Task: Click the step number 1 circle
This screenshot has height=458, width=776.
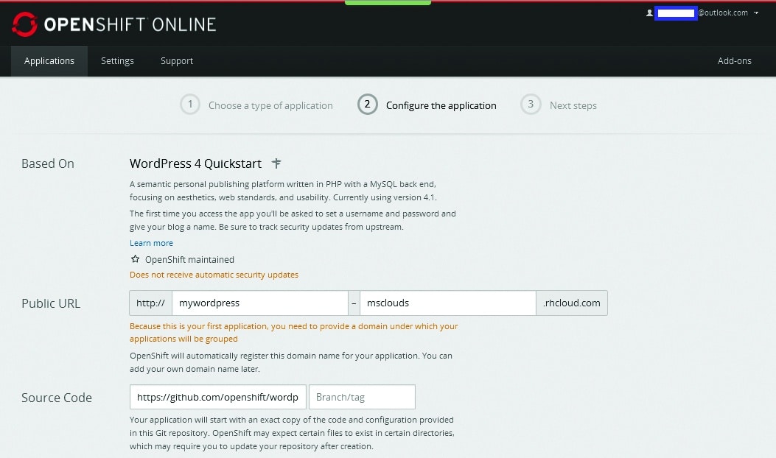Action: click(190, 105)
